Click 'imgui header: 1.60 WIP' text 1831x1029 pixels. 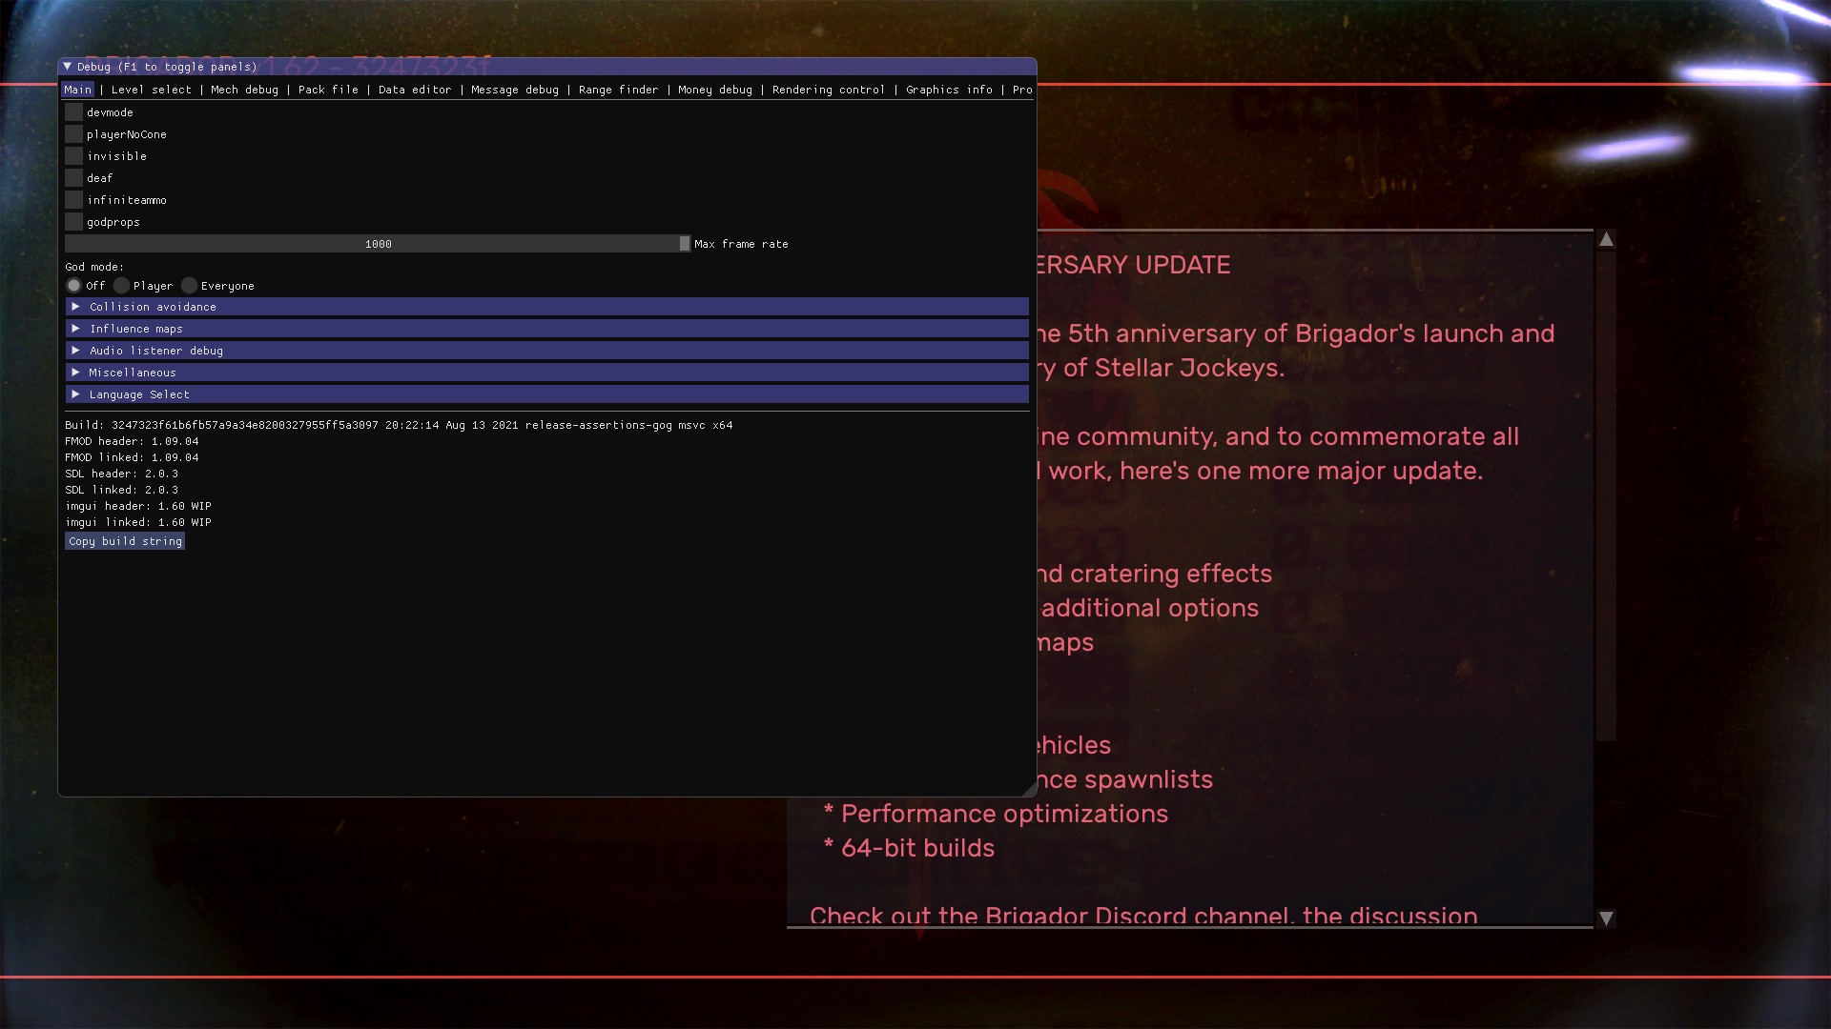(138, 506)
